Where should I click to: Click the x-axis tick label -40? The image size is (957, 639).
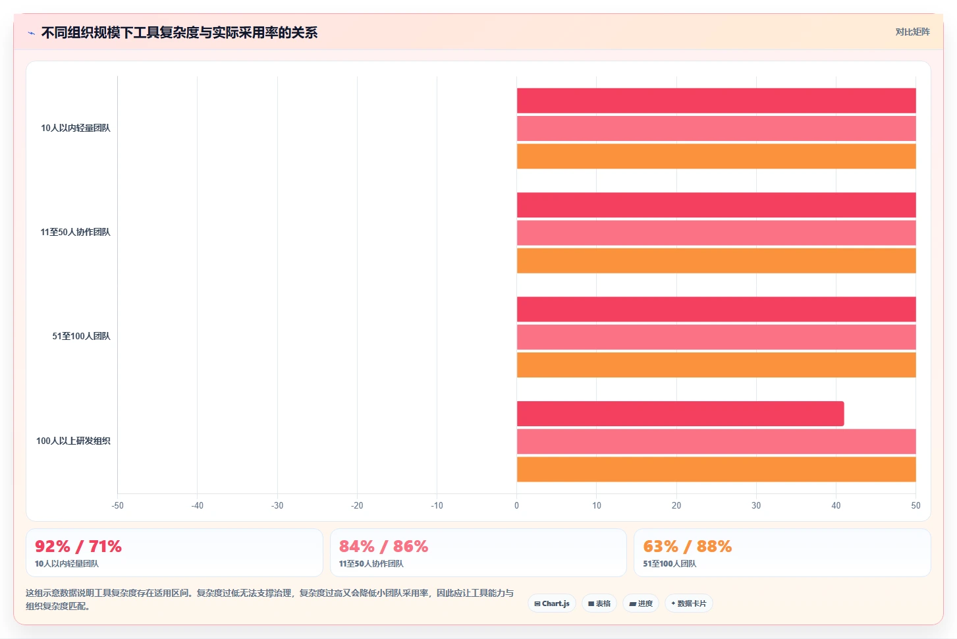[197, 505]
